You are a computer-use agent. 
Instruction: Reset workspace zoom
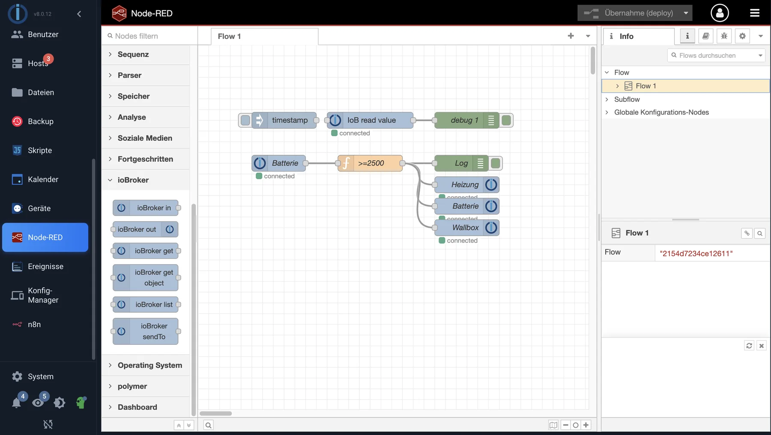tap(576, 425)
